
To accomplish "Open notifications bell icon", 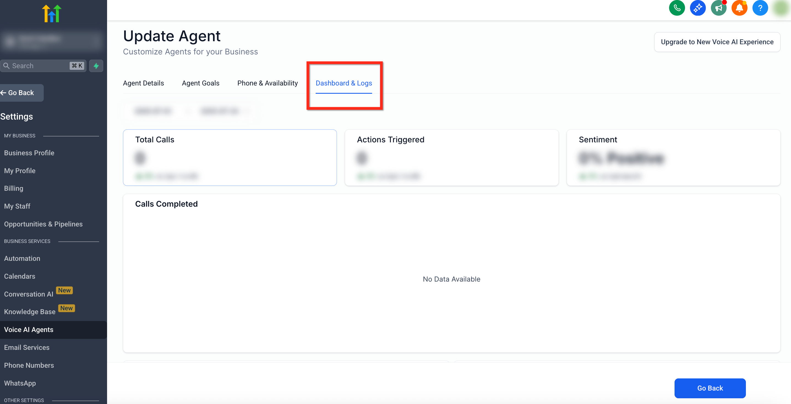I will [x=740, y=8].
